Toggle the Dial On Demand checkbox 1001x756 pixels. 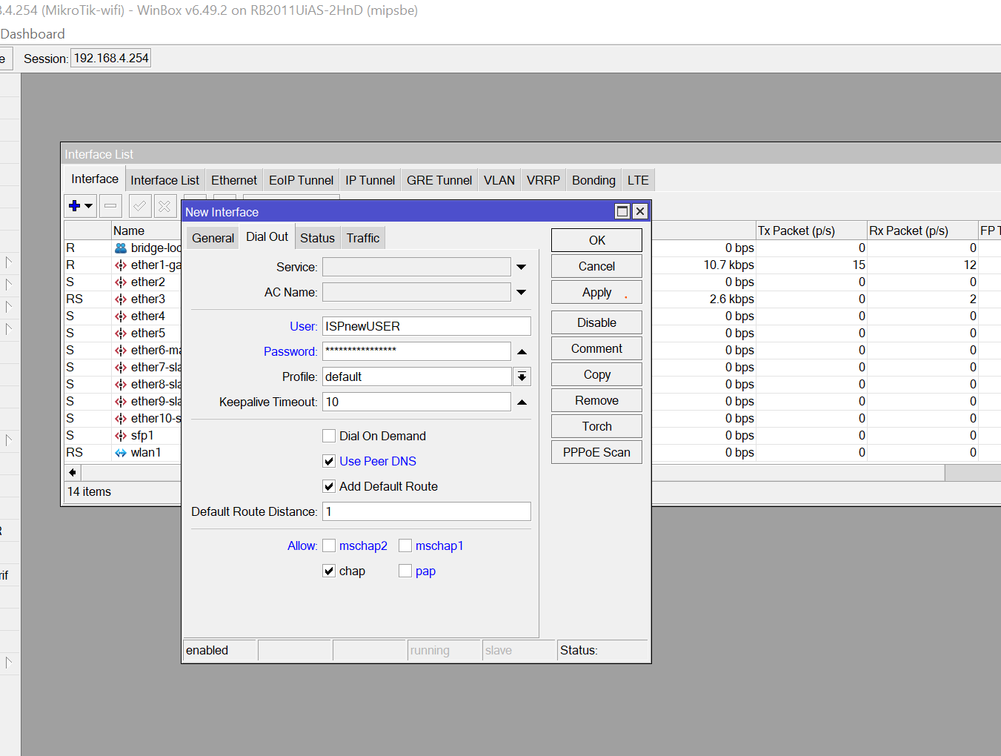[x=329, y=436]
